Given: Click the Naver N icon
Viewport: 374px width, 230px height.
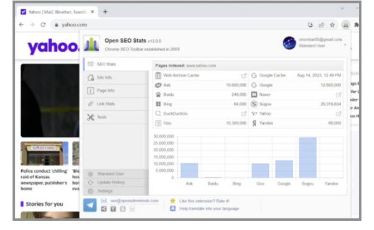Looking at the screenshot, I should [254, 95].
